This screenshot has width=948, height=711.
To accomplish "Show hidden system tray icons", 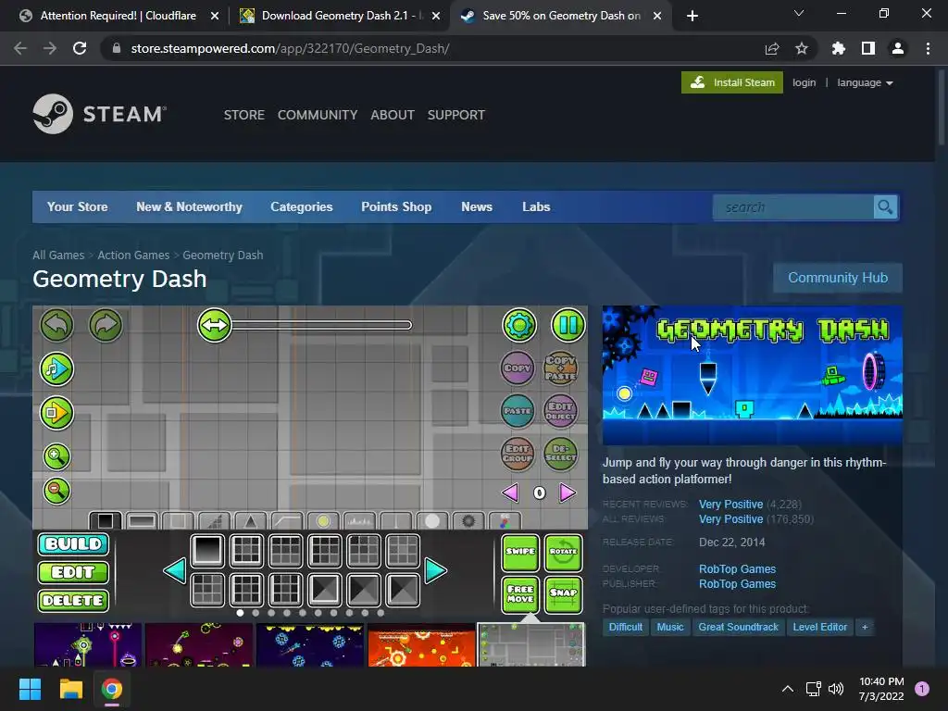I will click(788, 689).
